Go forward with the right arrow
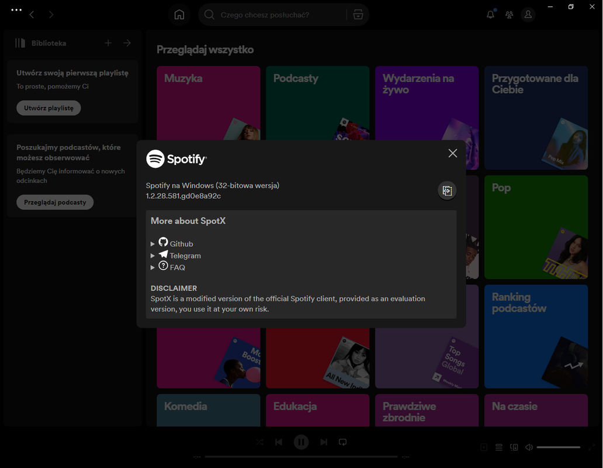Viewport: 603px width, 468px height. tap(51, 15)
